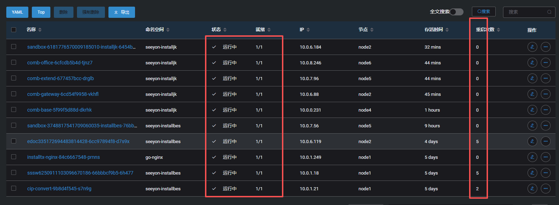Tick checkbox for comb-gateway-6cd54f9958-vkhfl
Viewport: 559px width, 205px height.
[x=14, y=94]
